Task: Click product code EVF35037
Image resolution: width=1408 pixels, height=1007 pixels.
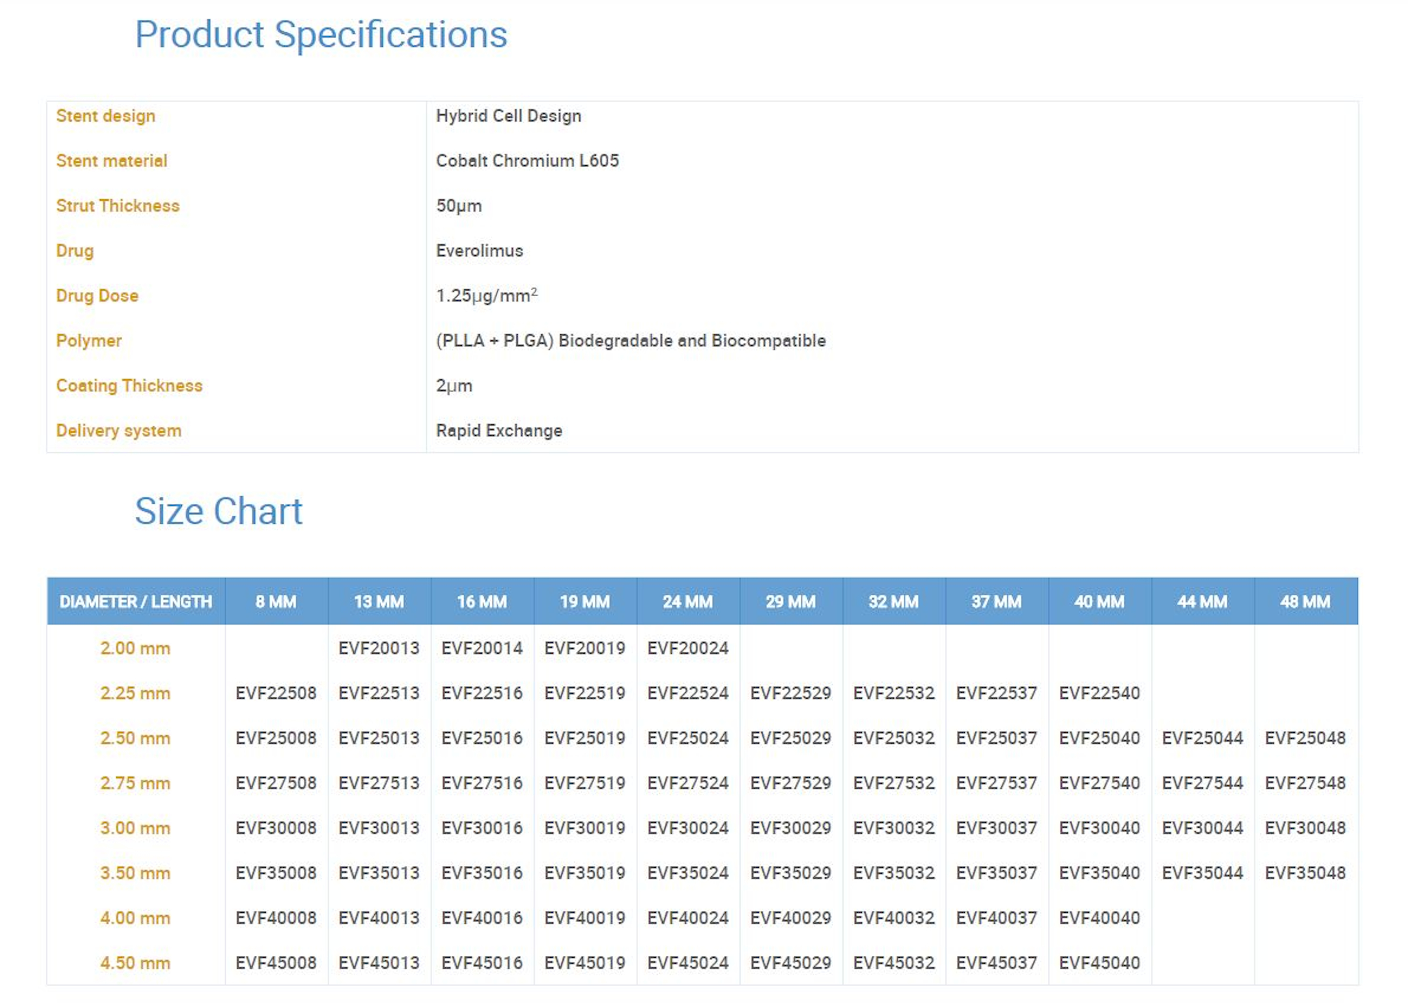Action: click(996, 872)
